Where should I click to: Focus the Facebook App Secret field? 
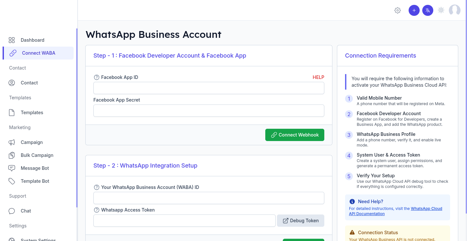coord(209,111)
